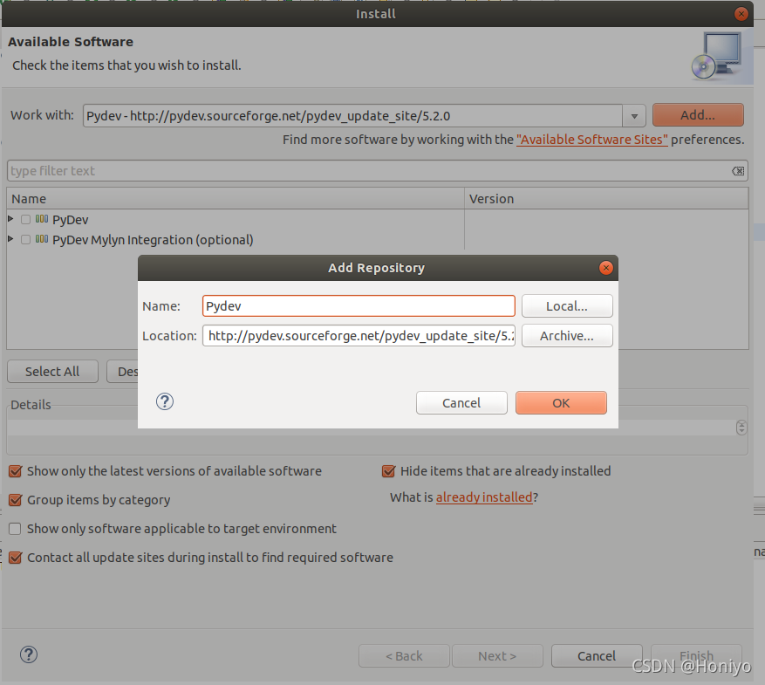Toggle Contact all update sites checkbox
The height and width of the screenshot is (685, 765).
point(16,558)
